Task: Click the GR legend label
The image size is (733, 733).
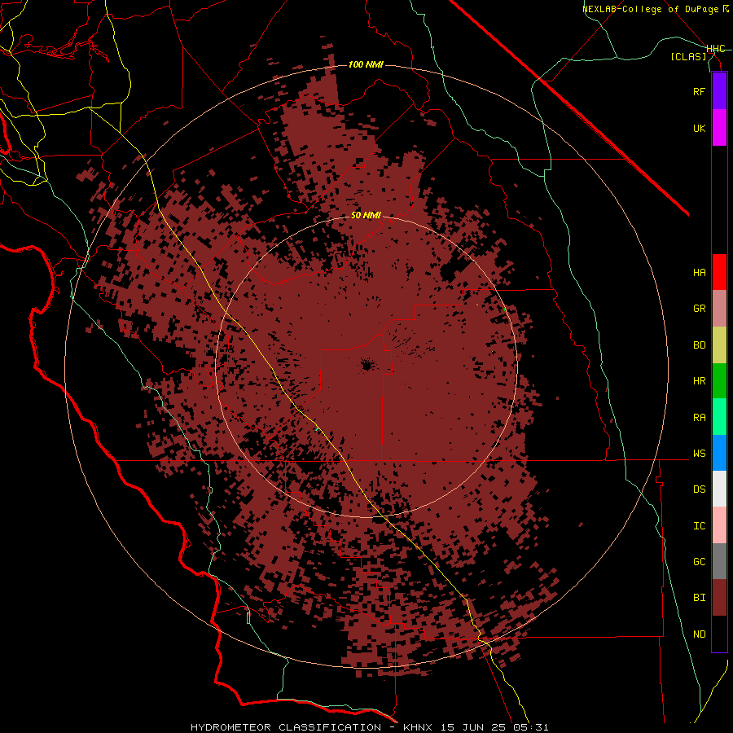Action: (x=699, y=309)
